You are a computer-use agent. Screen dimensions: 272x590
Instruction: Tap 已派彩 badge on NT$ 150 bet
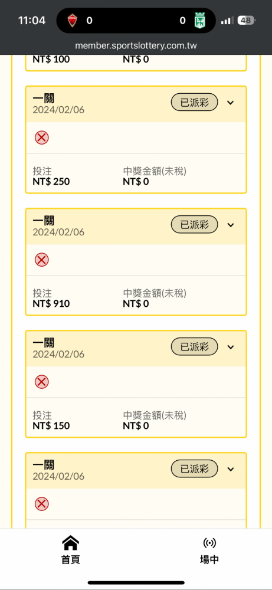(195, 347)
